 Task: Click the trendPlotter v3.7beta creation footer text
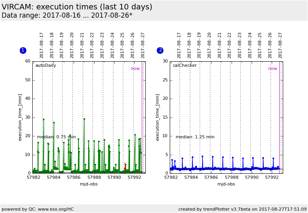pos(242,209)
